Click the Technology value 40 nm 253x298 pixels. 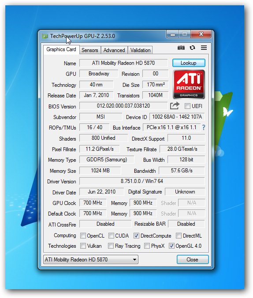[96, 85]
